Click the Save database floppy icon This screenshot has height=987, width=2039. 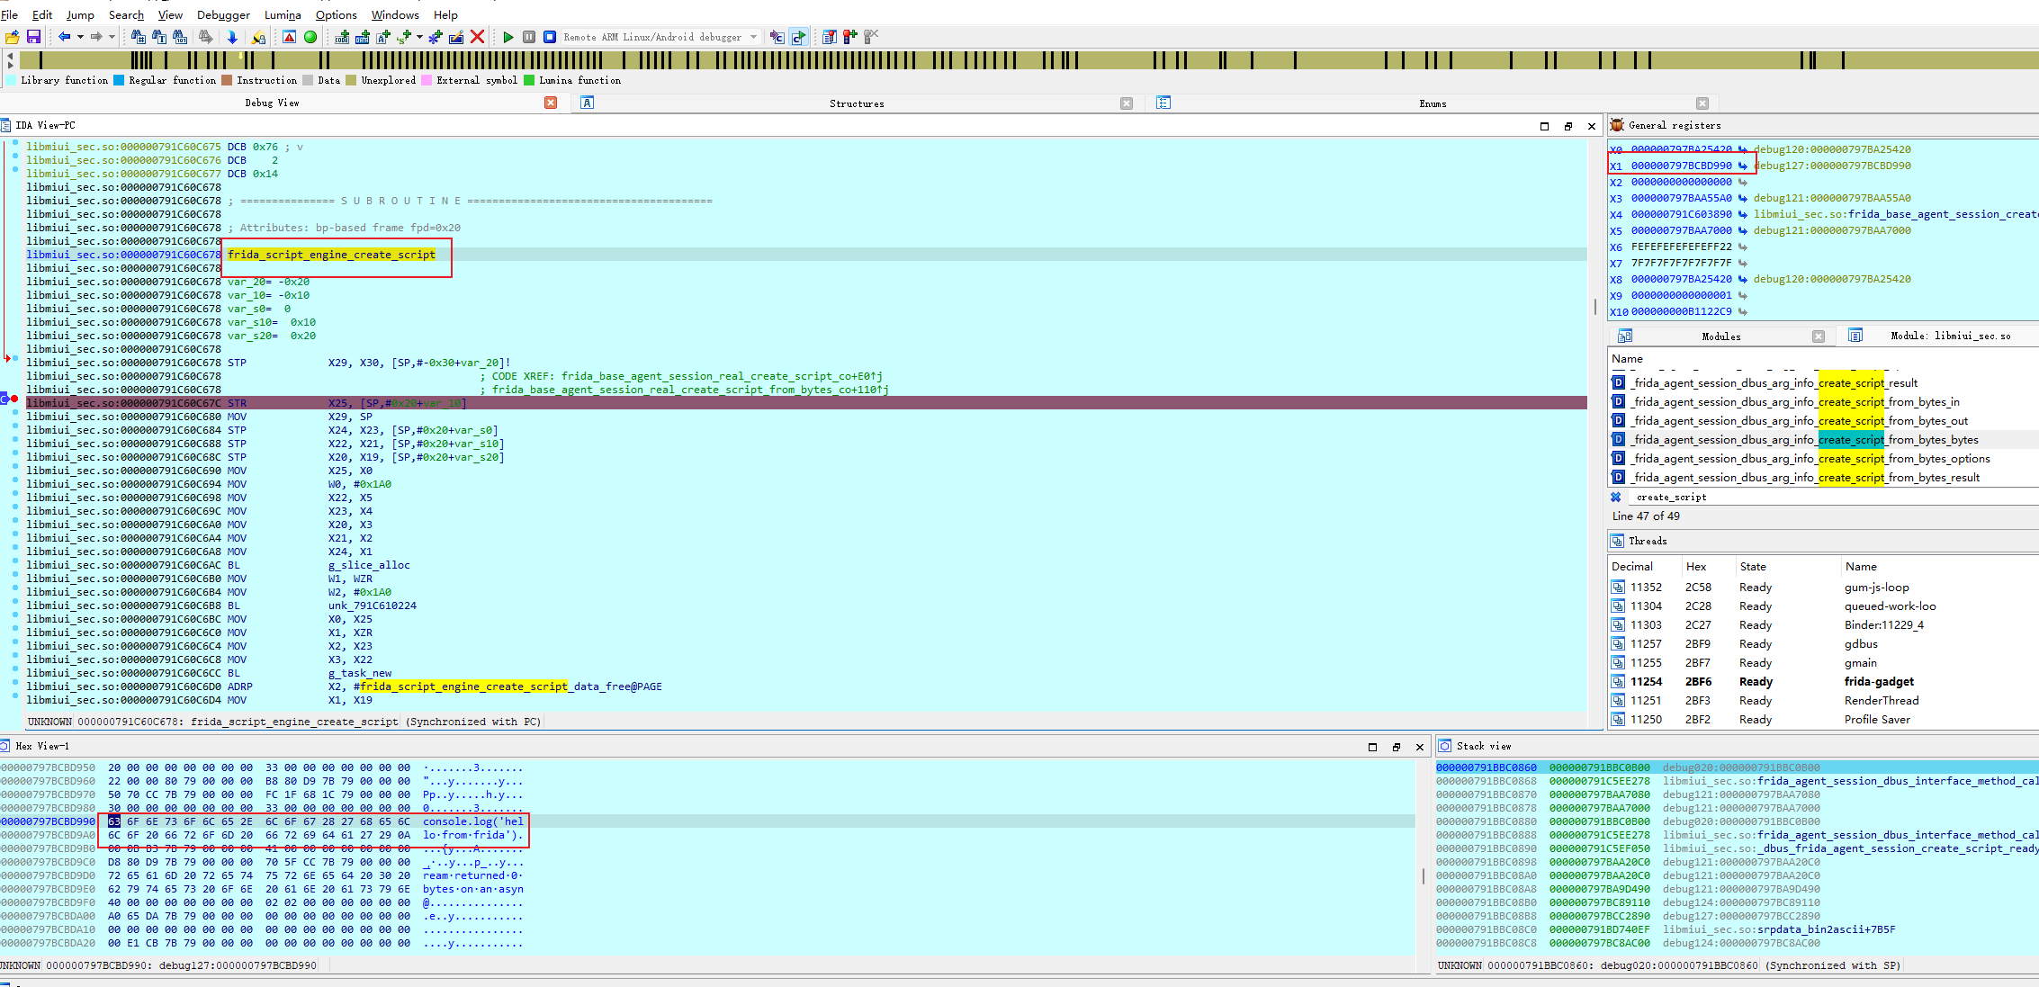point(33,37)
